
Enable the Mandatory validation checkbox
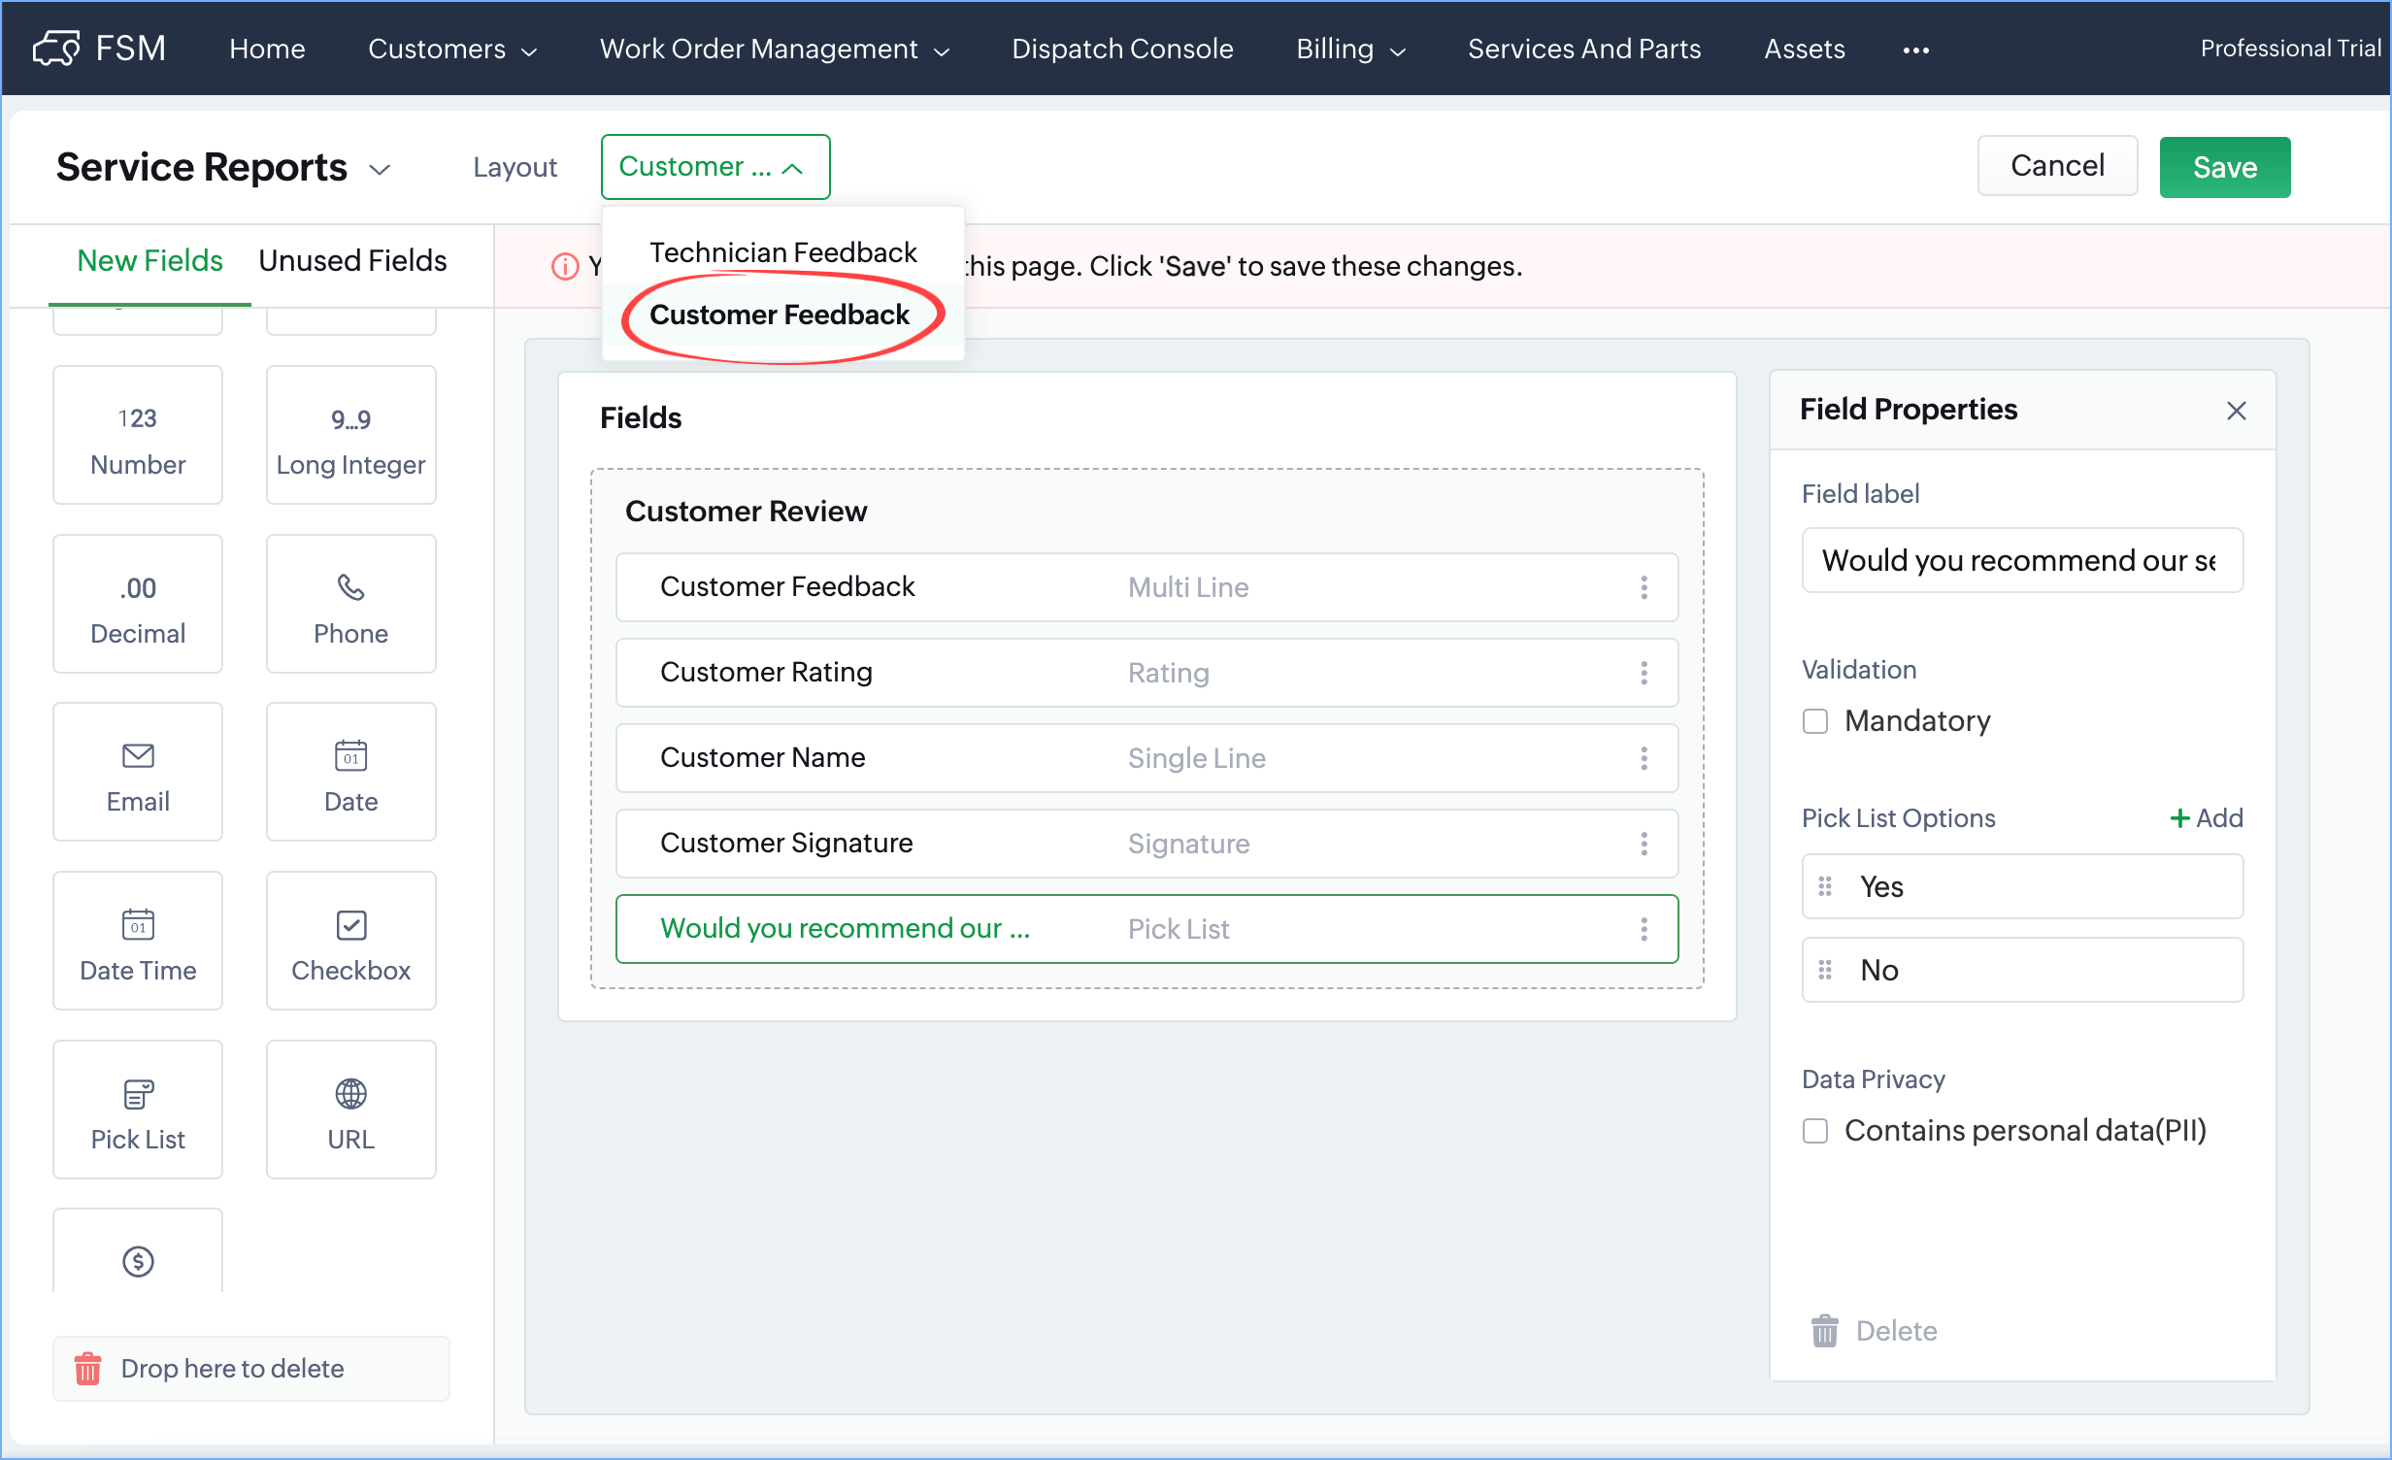[x=1815, y=721]
